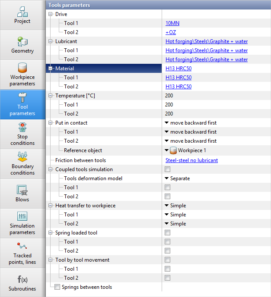Image resolution: width=271 pixels, height=297 pixels.
Task: Open Heat transfer Tool 1 Simple dropdown
Action: pos(166,215)
